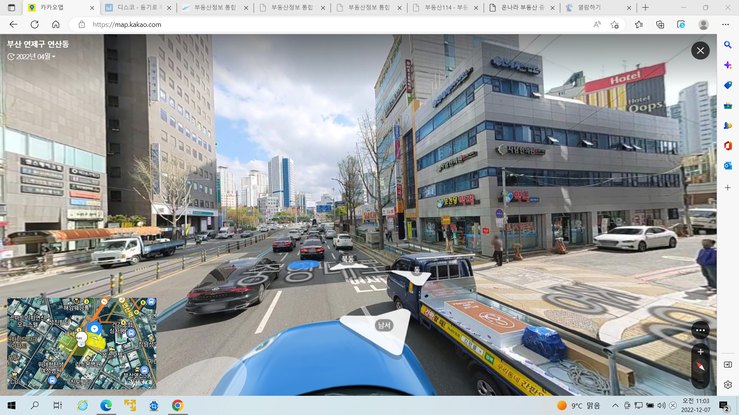Screen dimensions: 739x415
Task: Open the Edge sidebar search
Action: point(727,45)
